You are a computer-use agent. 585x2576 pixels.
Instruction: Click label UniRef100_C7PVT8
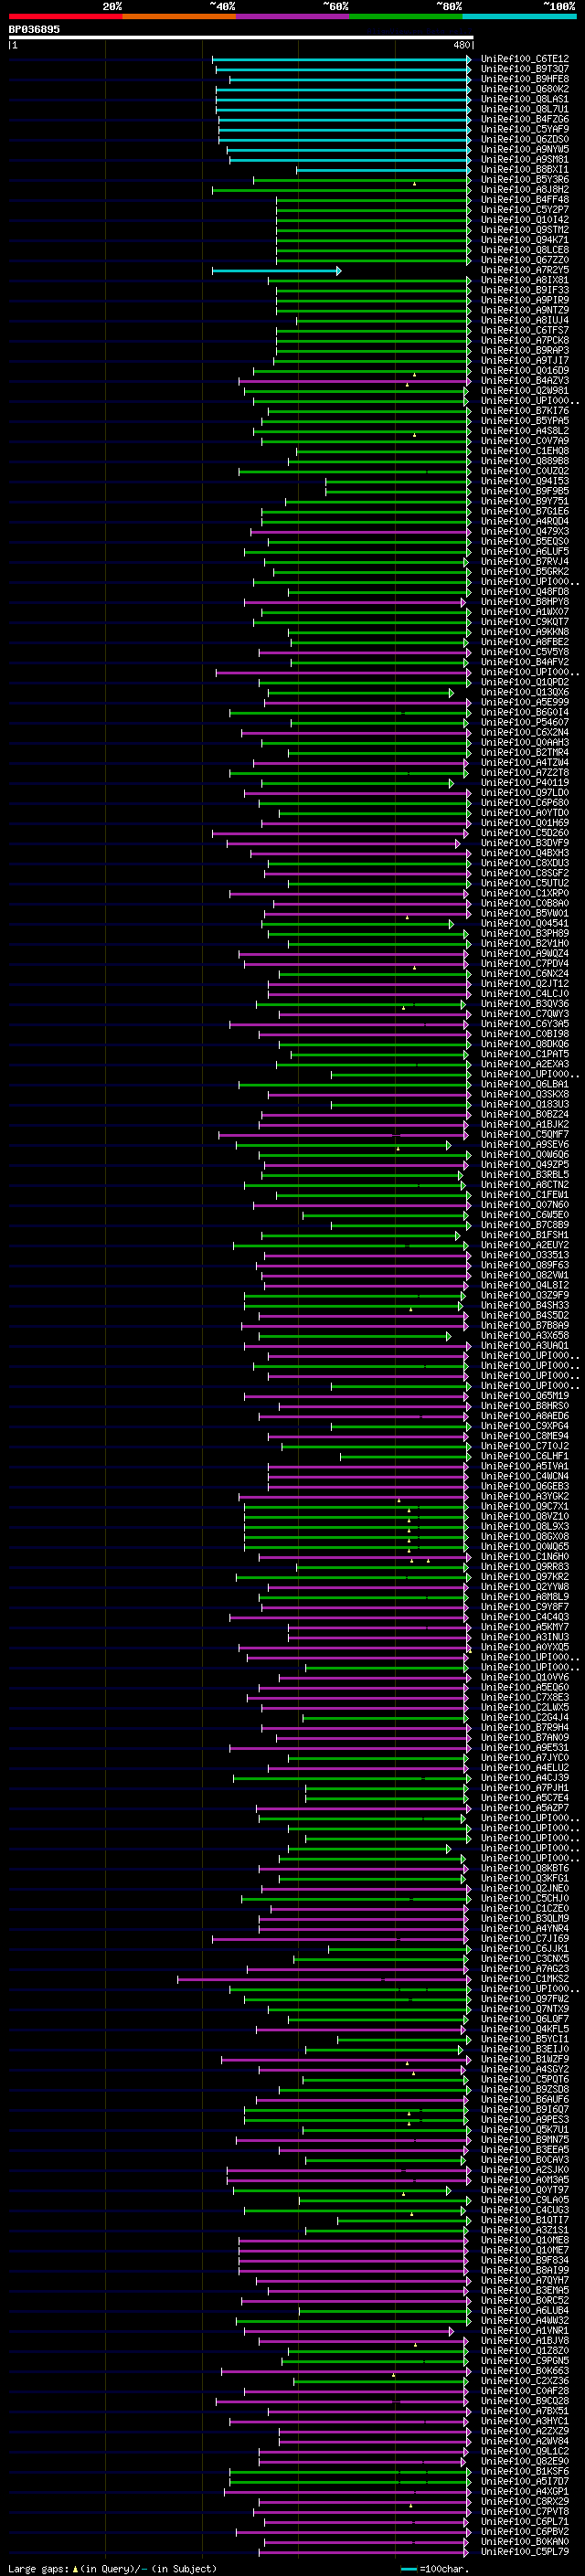[524, 2512]
